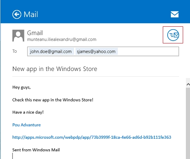Screen dimensions: 190x159
Task: Click empty area of the To field
Action: pyautogui.click(x=148, y=52)
